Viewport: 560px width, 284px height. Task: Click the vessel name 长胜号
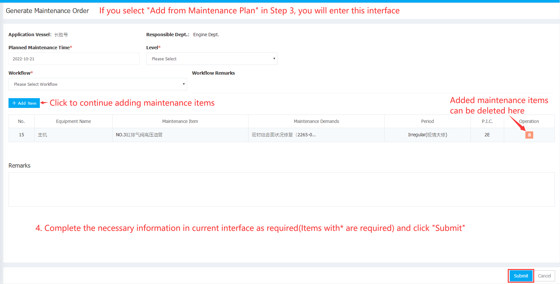[61, 35]
